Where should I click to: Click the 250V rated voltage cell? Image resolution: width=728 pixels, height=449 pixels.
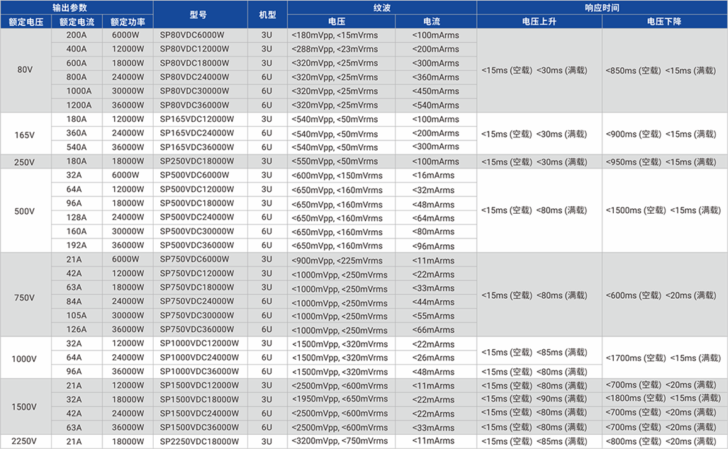click(x=25, y=162)
